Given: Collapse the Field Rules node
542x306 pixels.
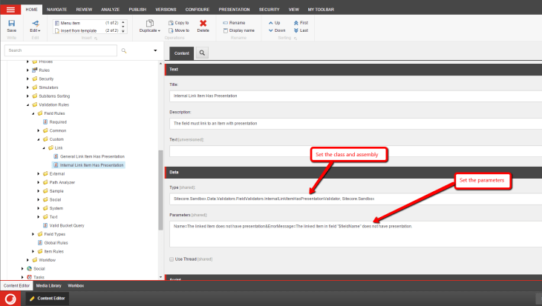Looking at the screenshot, I should click(33, 113).
